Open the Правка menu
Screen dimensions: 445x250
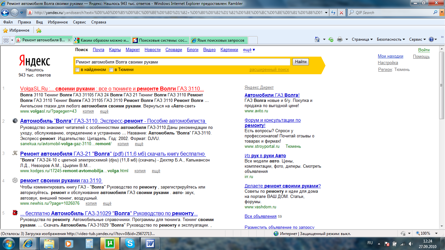tap(24, 22)
